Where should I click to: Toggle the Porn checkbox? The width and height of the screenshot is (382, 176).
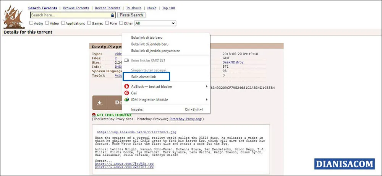click(107, 23)
